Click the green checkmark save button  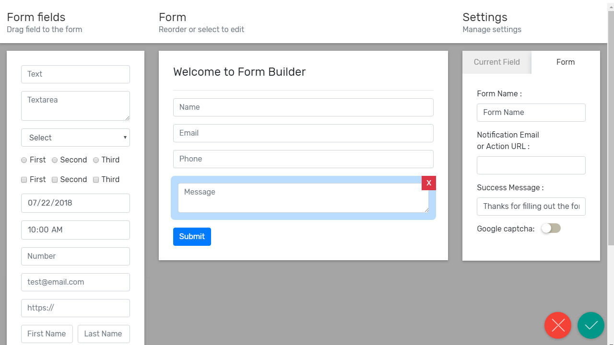pyautogui.click(x=590, y=325)
